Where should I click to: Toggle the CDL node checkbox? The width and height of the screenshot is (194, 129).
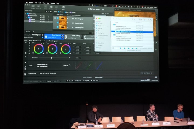[26, 43]
